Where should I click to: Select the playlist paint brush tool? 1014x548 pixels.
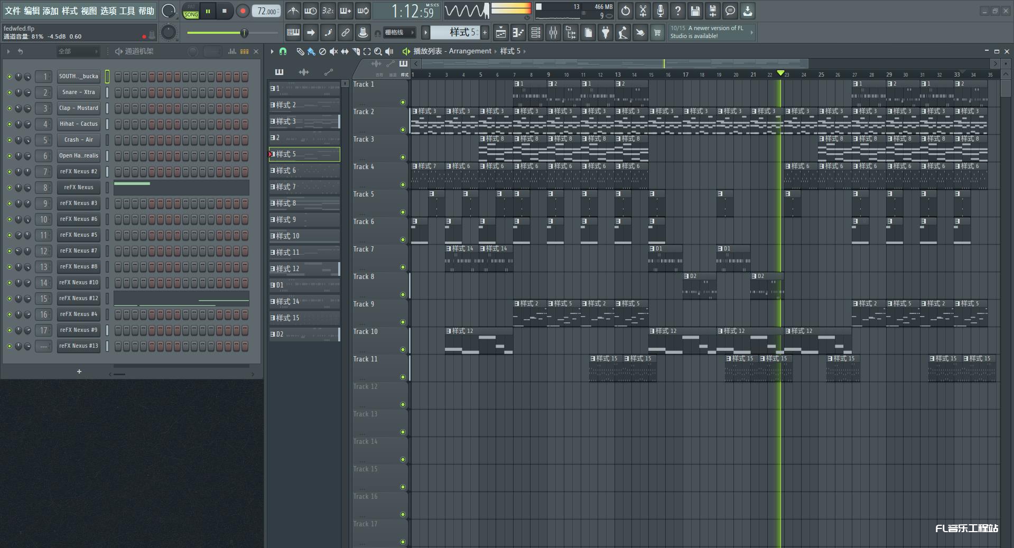point(311,51)
